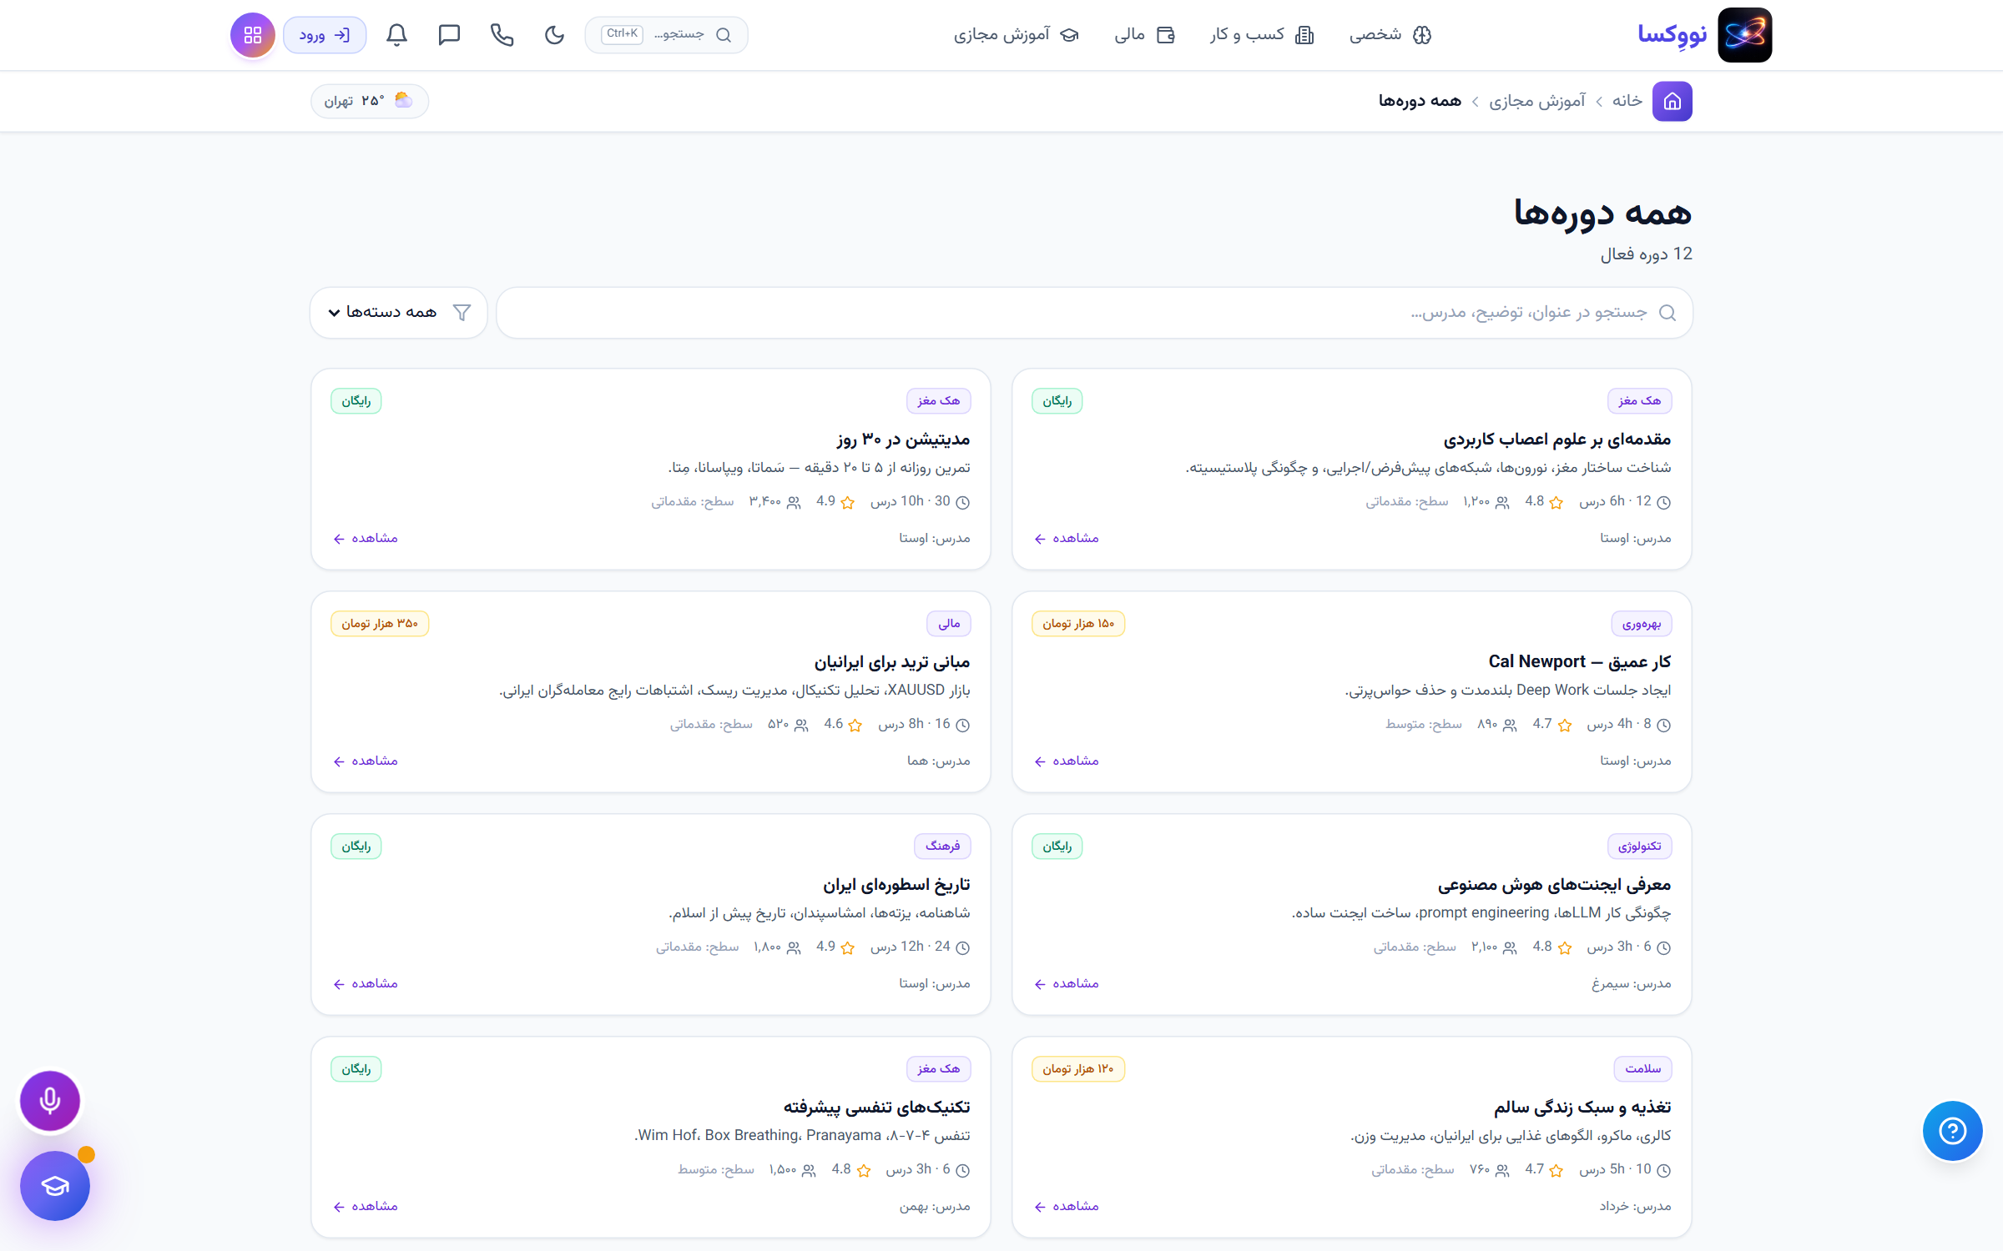Open the مالی menu
This screenshot has width=2003, height=1251.
(1145, 35)
